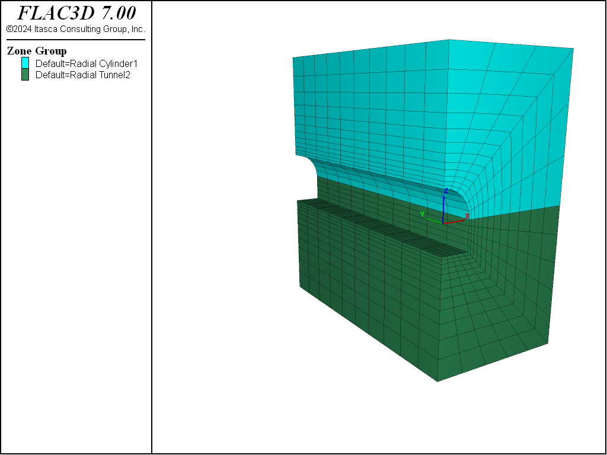The height and width of the screenshot is (455, 607).
Task: Click the horizontal divider line under the copyright
Action: point(76,40)
